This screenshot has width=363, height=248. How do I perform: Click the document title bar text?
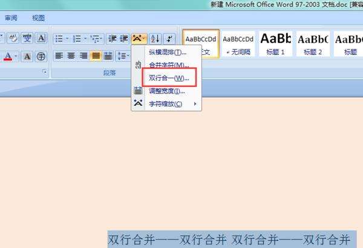(x=286, y=4)
